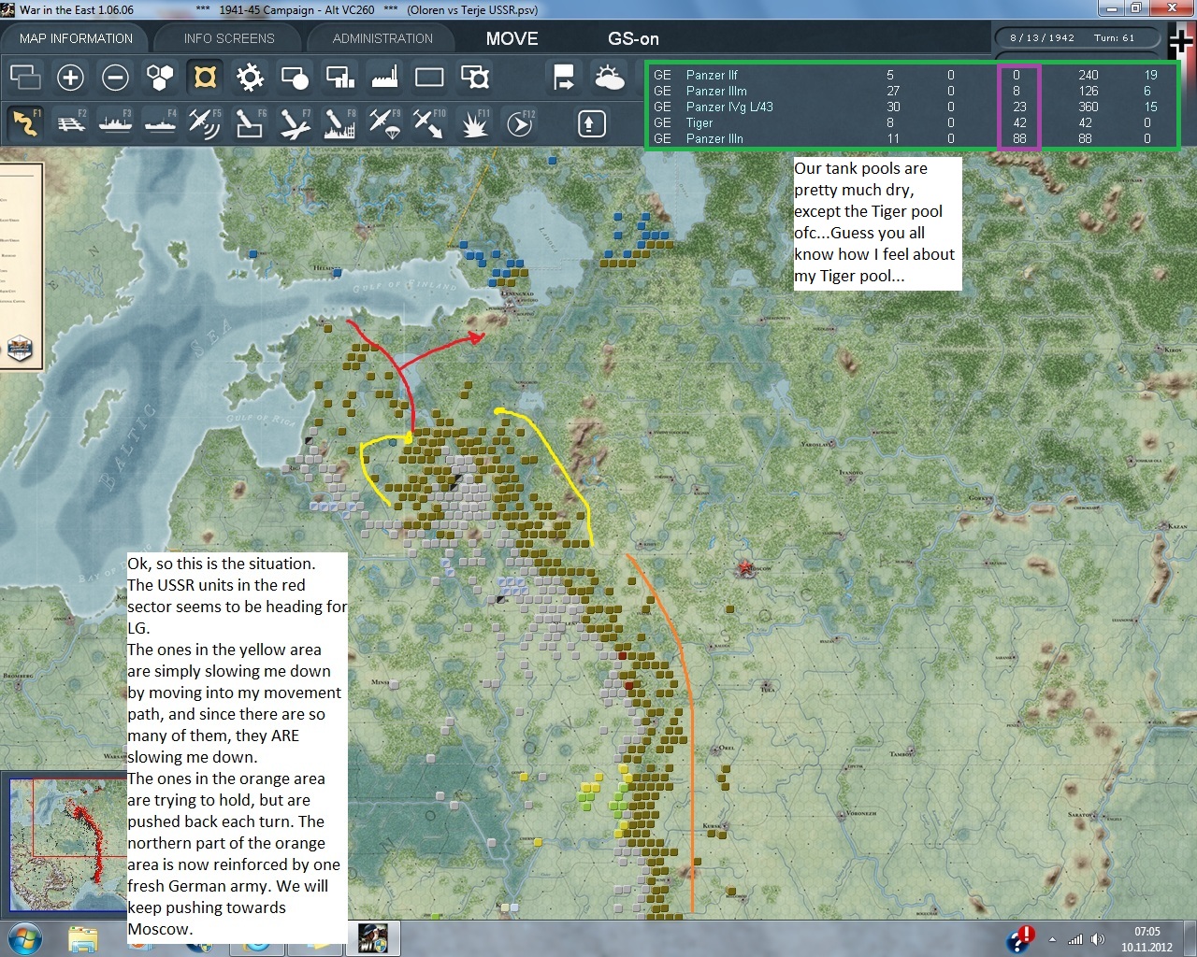Toggle the highlighted yellow ring toolbar button
This screenshot has width=1197, height=957.
click(x=205, y=77)
